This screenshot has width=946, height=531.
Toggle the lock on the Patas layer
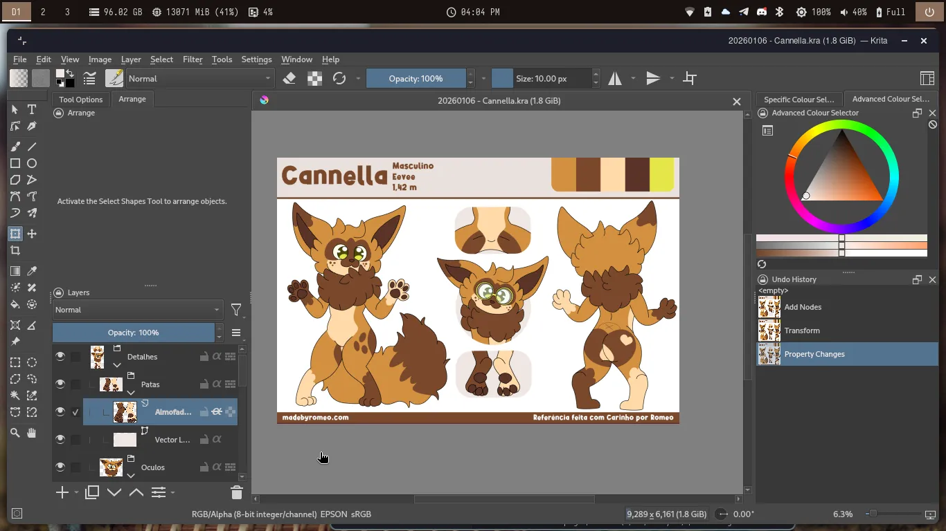204,384
